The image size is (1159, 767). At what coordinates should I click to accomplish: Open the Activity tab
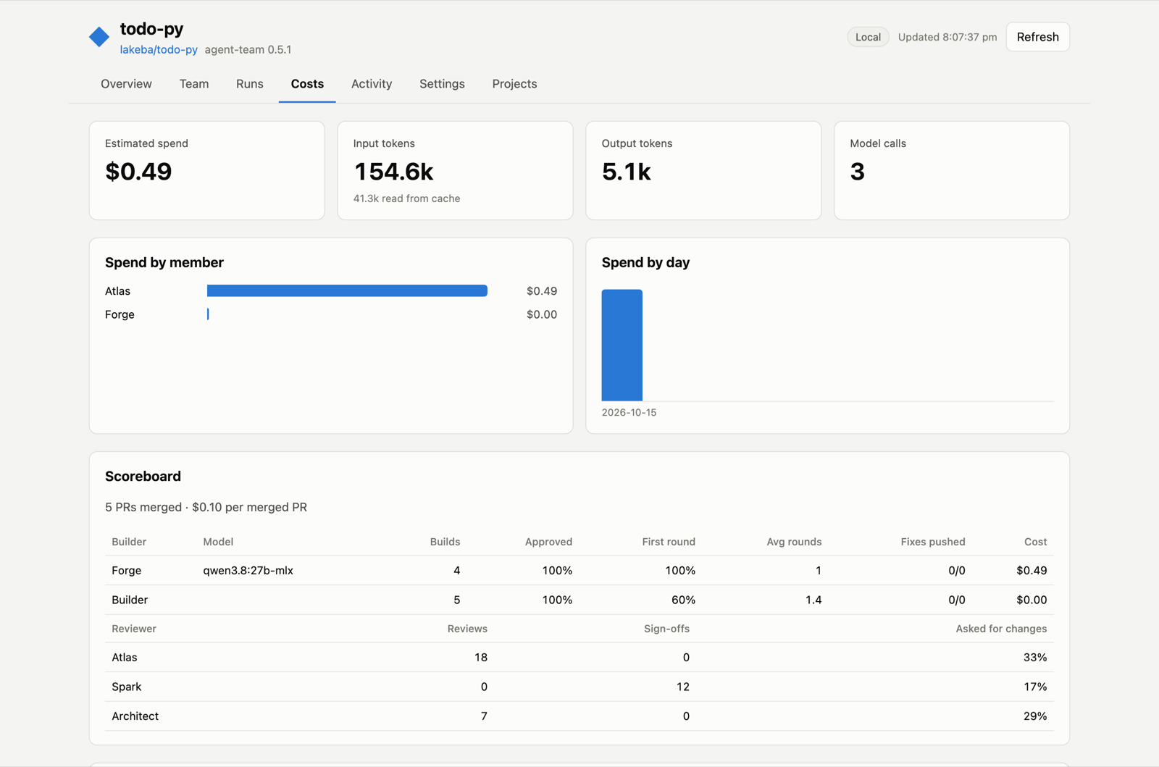(x=372, y=84)
